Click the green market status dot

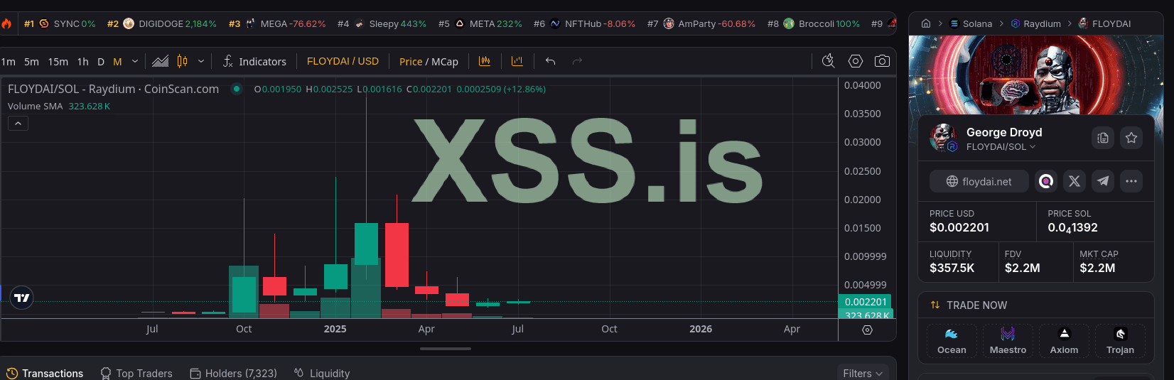[237, 89]
